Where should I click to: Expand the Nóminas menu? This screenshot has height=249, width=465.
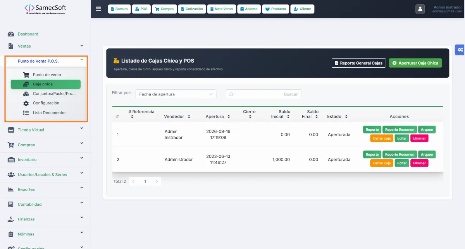point(45,234)
